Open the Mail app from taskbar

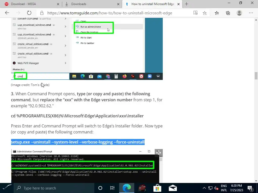(x=173, y=188)
